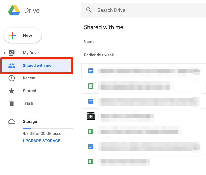
Task: Click the Storage cloud icon
Action: tap(12, 122)
